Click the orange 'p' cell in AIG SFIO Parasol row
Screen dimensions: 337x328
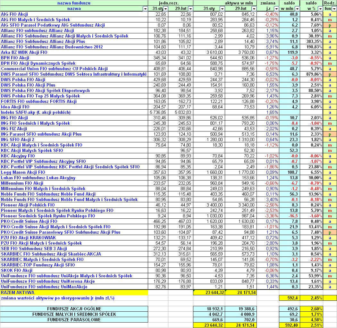click(330, 25)
